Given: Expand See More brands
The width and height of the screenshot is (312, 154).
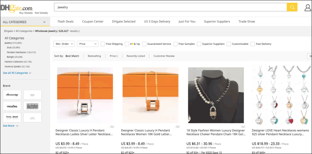Looking at the screenshot, I should tap(11, 126).
